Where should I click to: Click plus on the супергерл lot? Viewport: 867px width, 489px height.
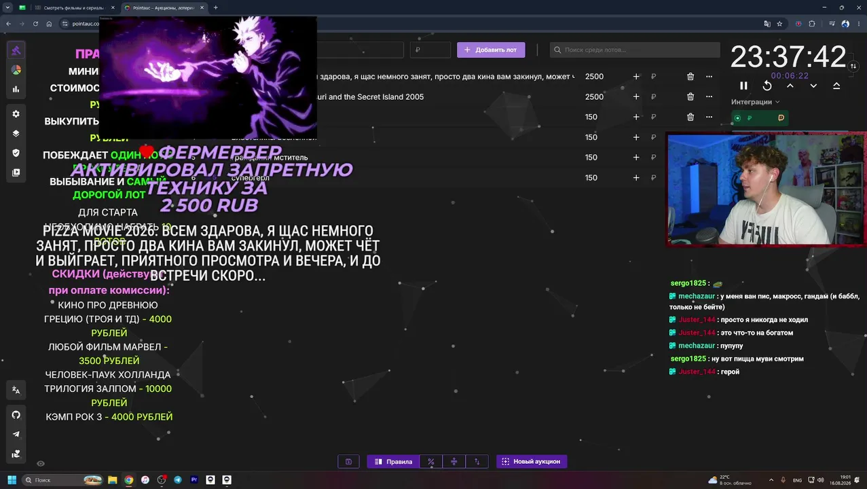[636, 178]
